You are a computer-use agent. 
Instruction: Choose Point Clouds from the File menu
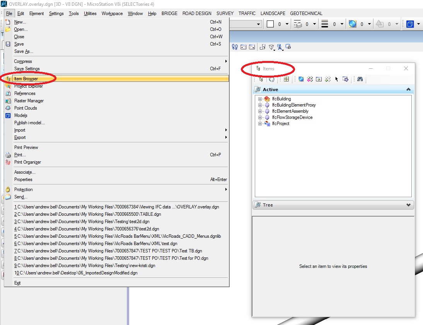point(116,108)
